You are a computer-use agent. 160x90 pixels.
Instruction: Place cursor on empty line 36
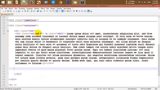click(83, 68)
